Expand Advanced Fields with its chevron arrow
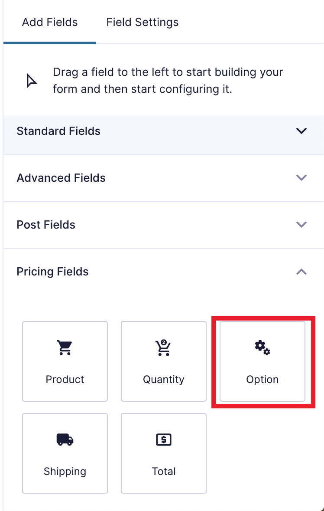324x511 pixels. [301, 178]
